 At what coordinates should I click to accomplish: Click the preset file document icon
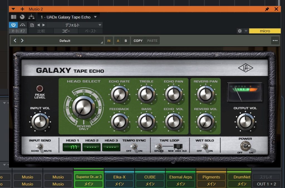pyautogui.click(x=32, y=25)
